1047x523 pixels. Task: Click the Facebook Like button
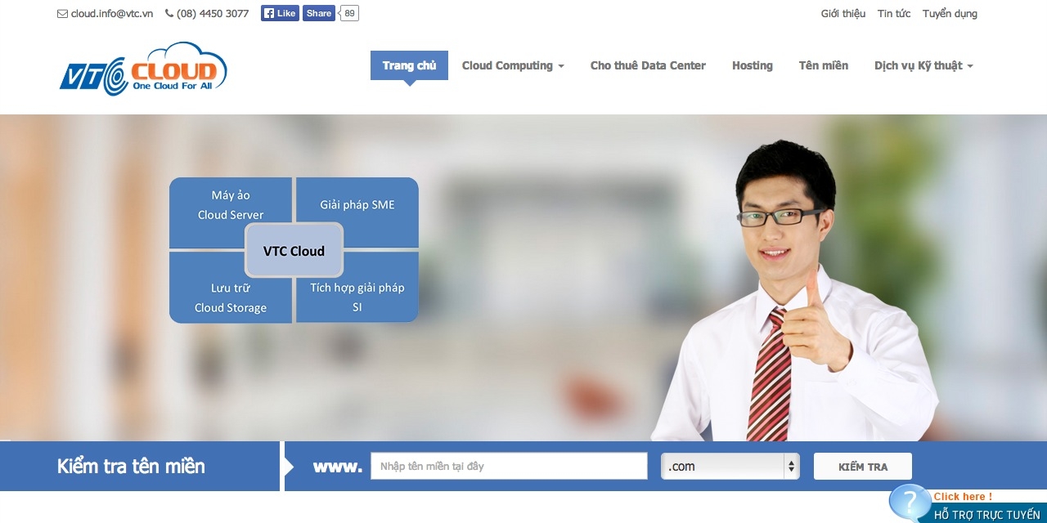click(x=280, y=13)
